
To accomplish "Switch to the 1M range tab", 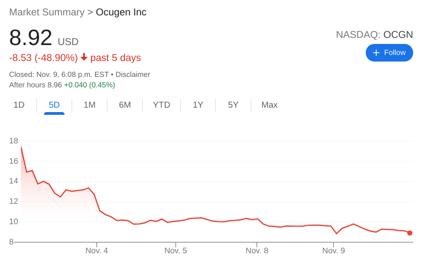I will point(89,105).
